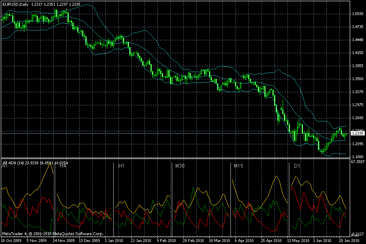Click the 9 Feb 2010 date label

pos(166,240)
